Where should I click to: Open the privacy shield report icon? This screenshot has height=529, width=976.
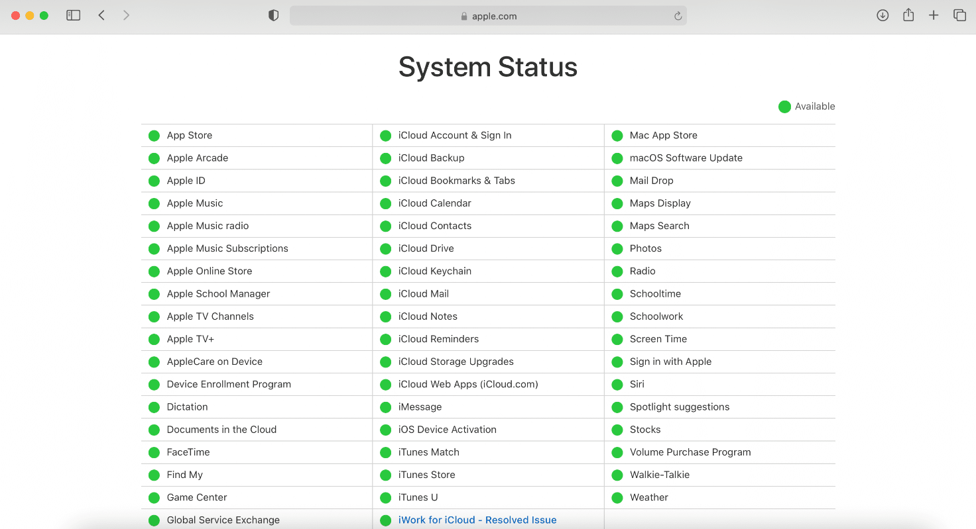click(273, 15)
